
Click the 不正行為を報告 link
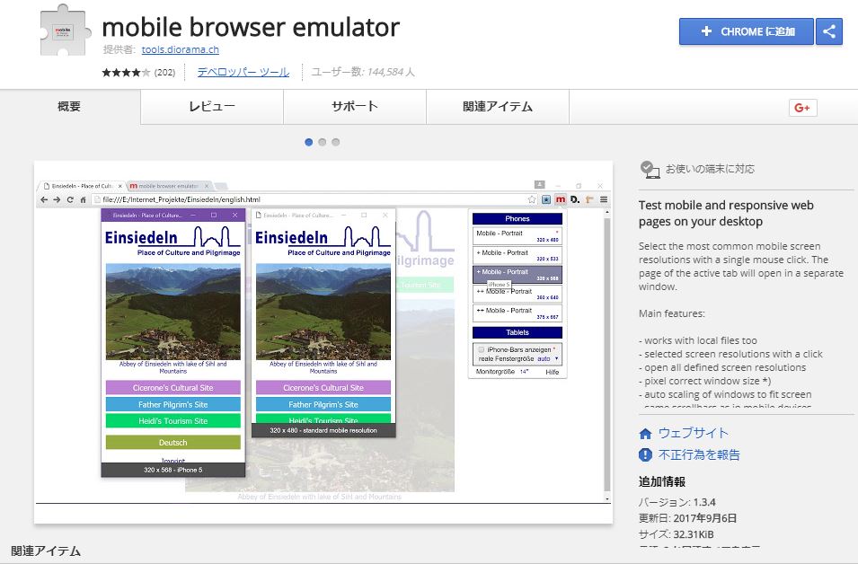click(x=699, y=454)
